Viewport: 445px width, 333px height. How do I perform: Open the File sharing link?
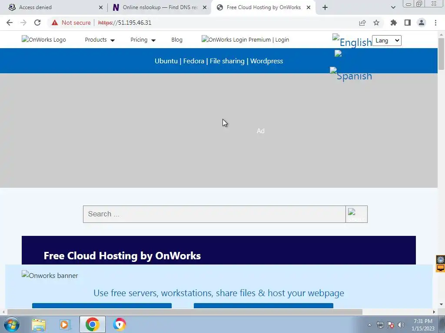tap(227, 61)
